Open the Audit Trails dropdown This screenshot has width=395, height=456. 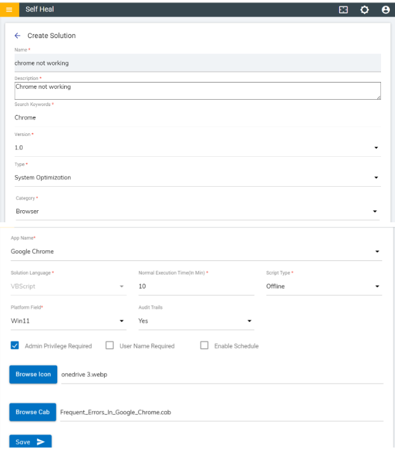(x=196, y=321)
